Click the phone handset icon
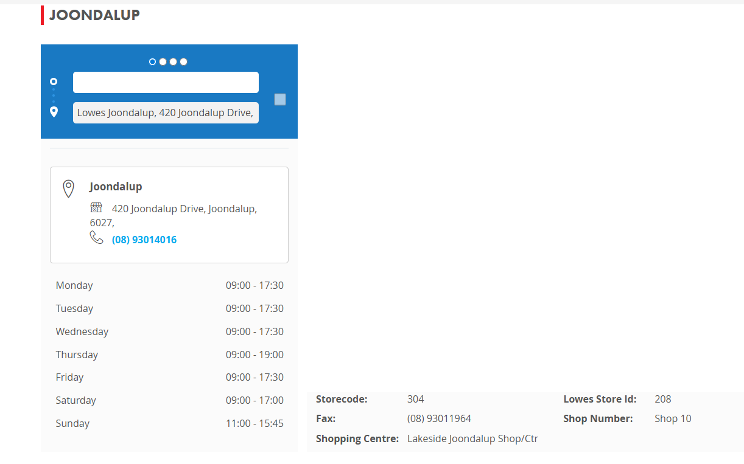This screenshot has height=464, width=744. coord(96,237)
